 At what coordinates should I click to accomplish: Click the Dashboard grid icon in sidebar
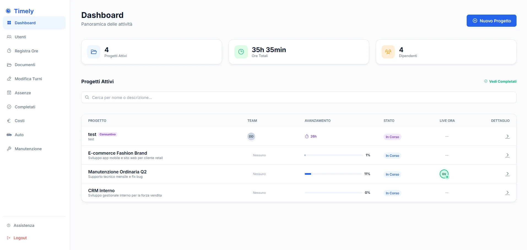coord(9,23)
